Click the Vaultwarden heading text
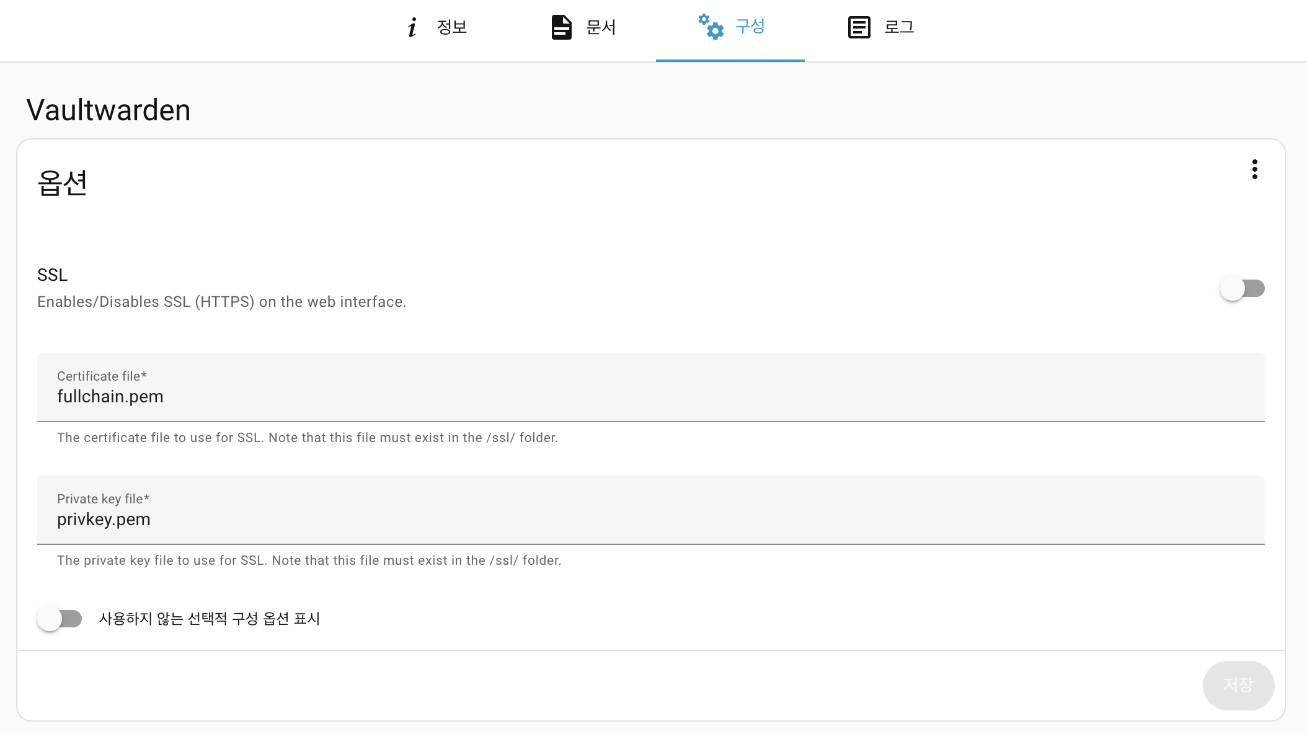The width and height of the screenshot is (1307, 734). tap(109, 110)
